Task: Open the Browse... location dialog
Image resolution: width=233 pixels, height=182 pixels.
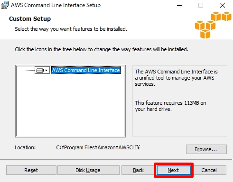Action: click(x=206, y=149)
